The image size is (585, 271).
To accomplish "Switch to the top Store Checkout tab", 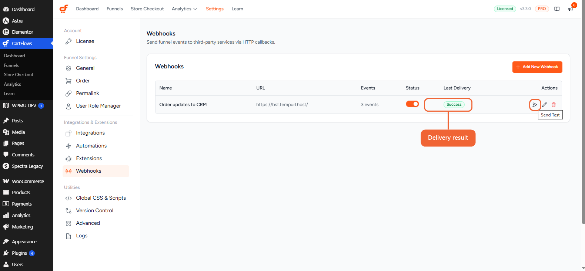I will 147,9.
